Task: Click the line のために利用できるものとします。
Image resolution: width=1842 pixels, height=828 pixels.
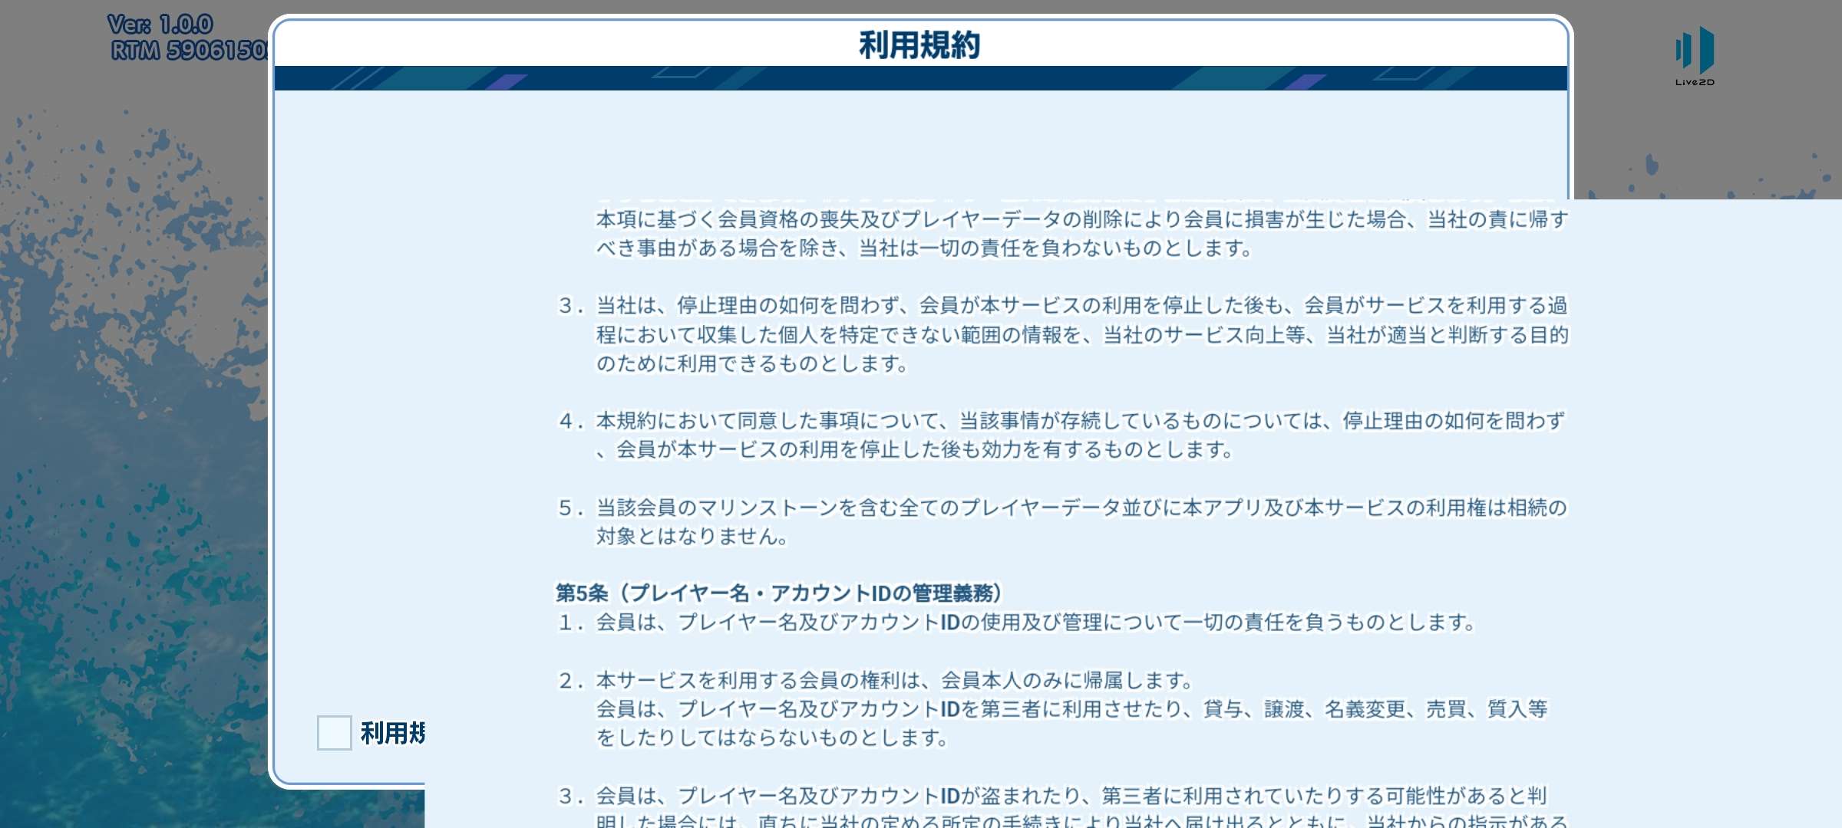Action: pos(752,363)
